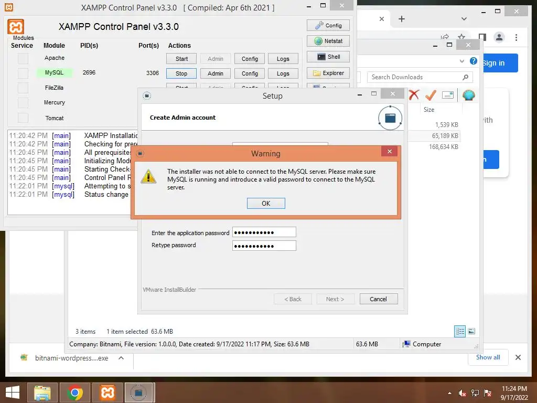The width and height of the screenshot is (537, 403).
Task: Click the orange checkmark icon in Explorer toolbar
Action: pos(431,95)
